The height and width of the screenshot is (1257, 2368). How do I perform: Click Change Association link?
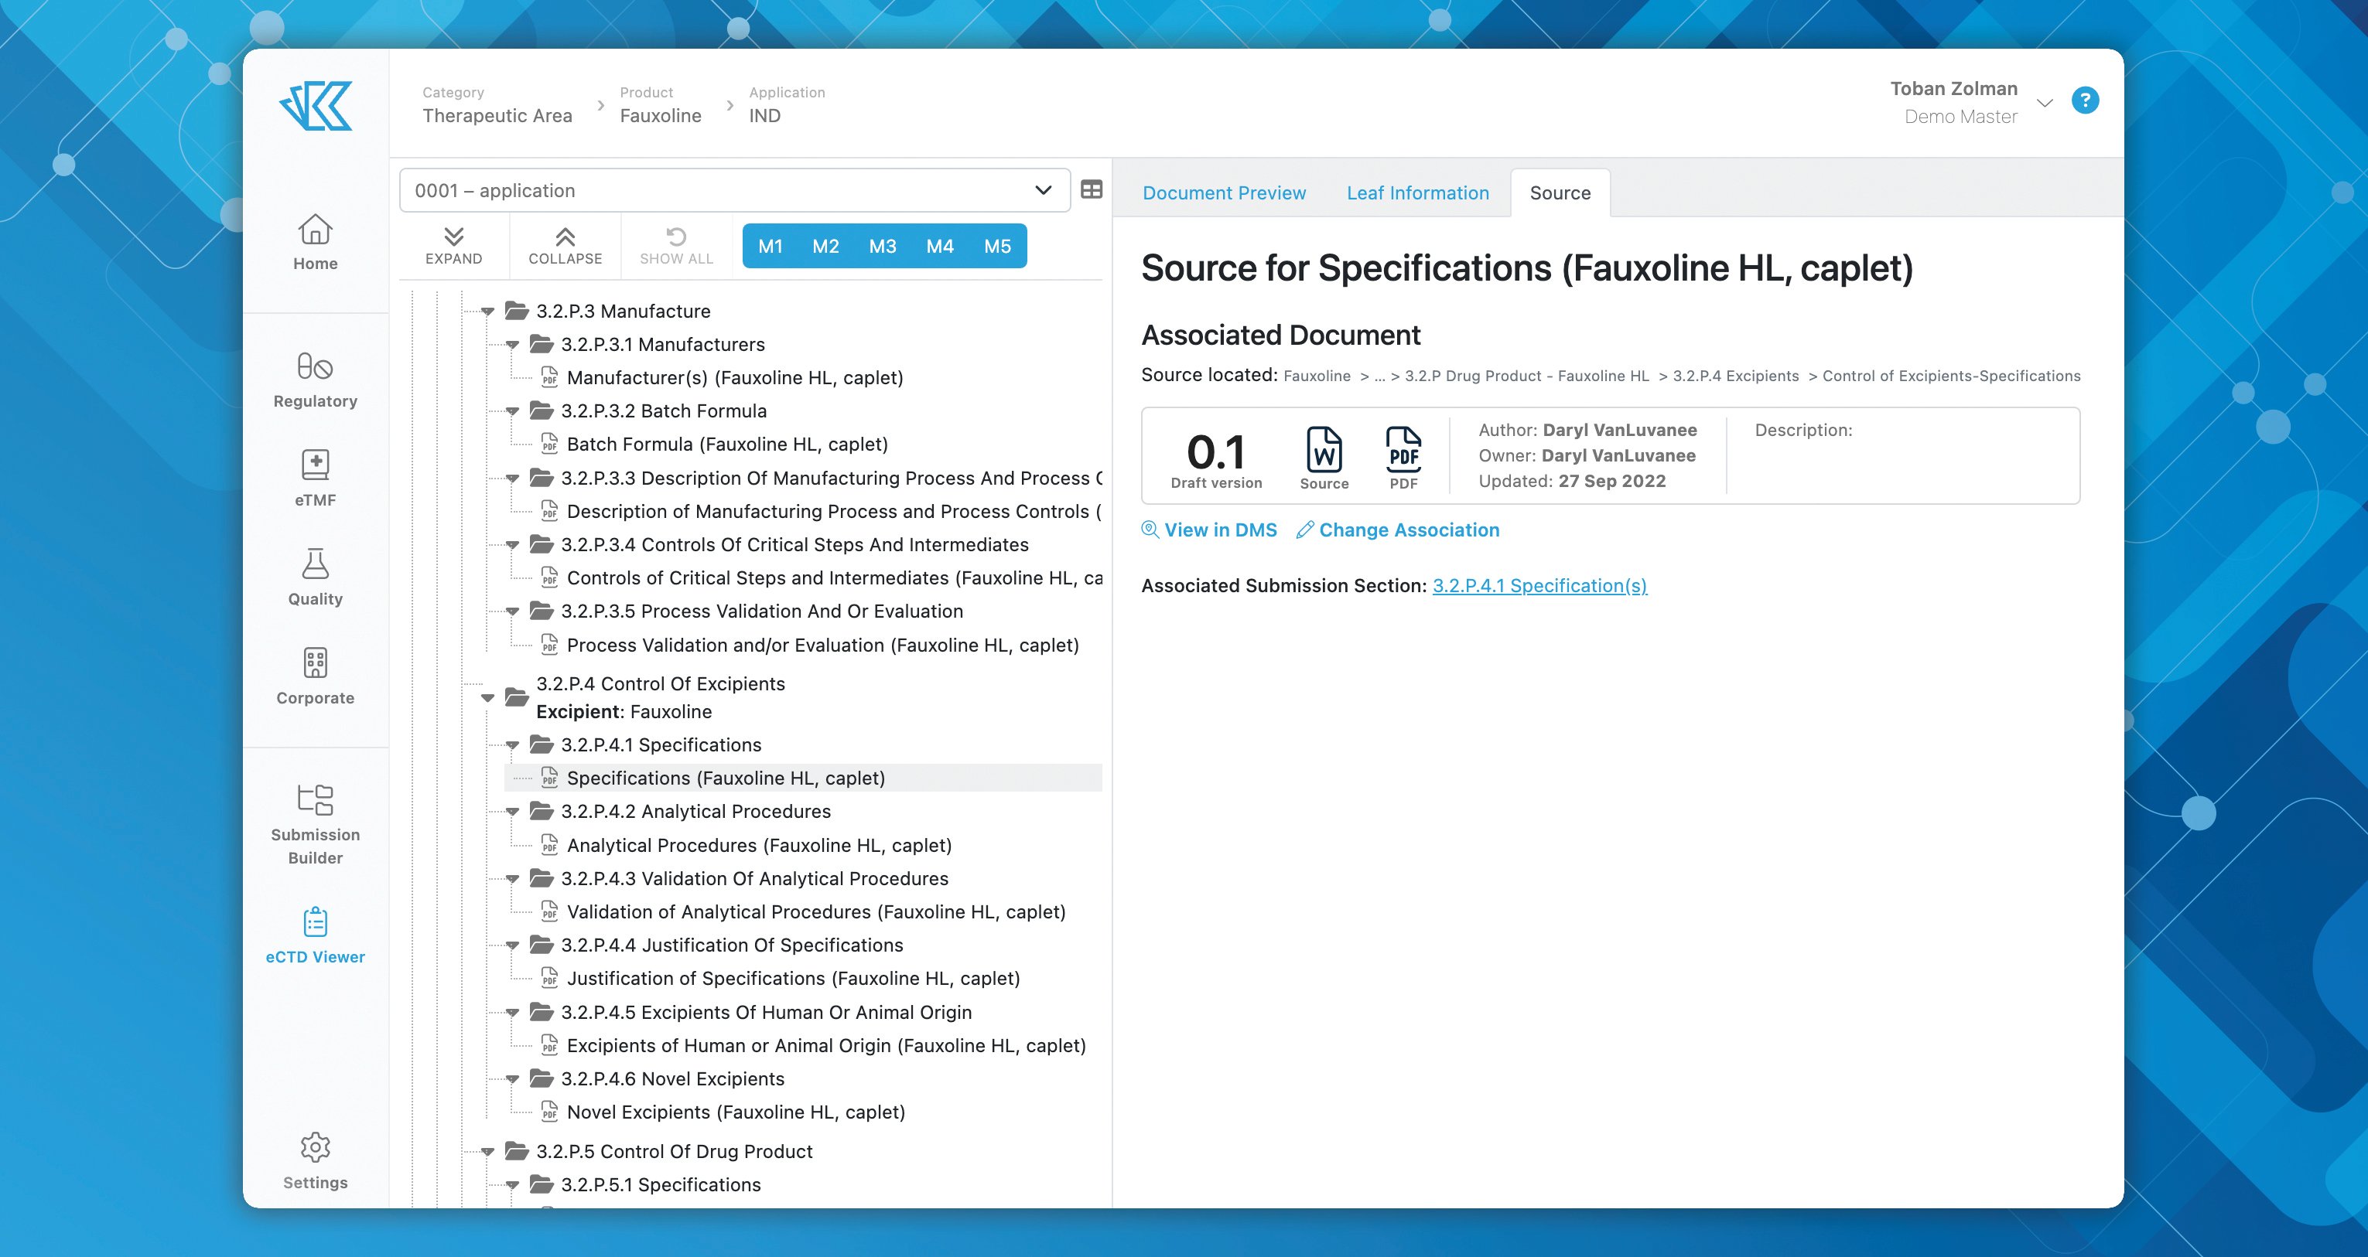click(x=1408, y=530)
